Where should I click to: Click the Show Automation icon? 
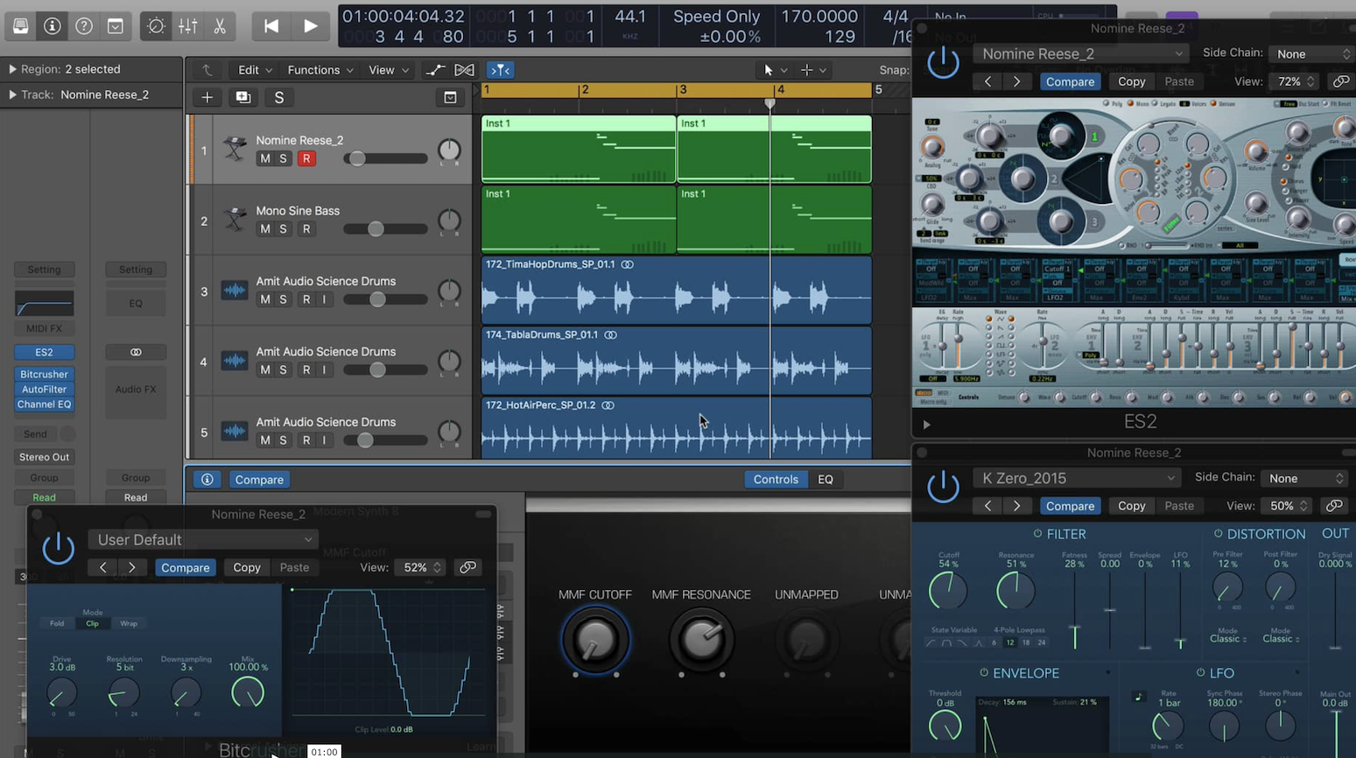(x=435, y=70)
